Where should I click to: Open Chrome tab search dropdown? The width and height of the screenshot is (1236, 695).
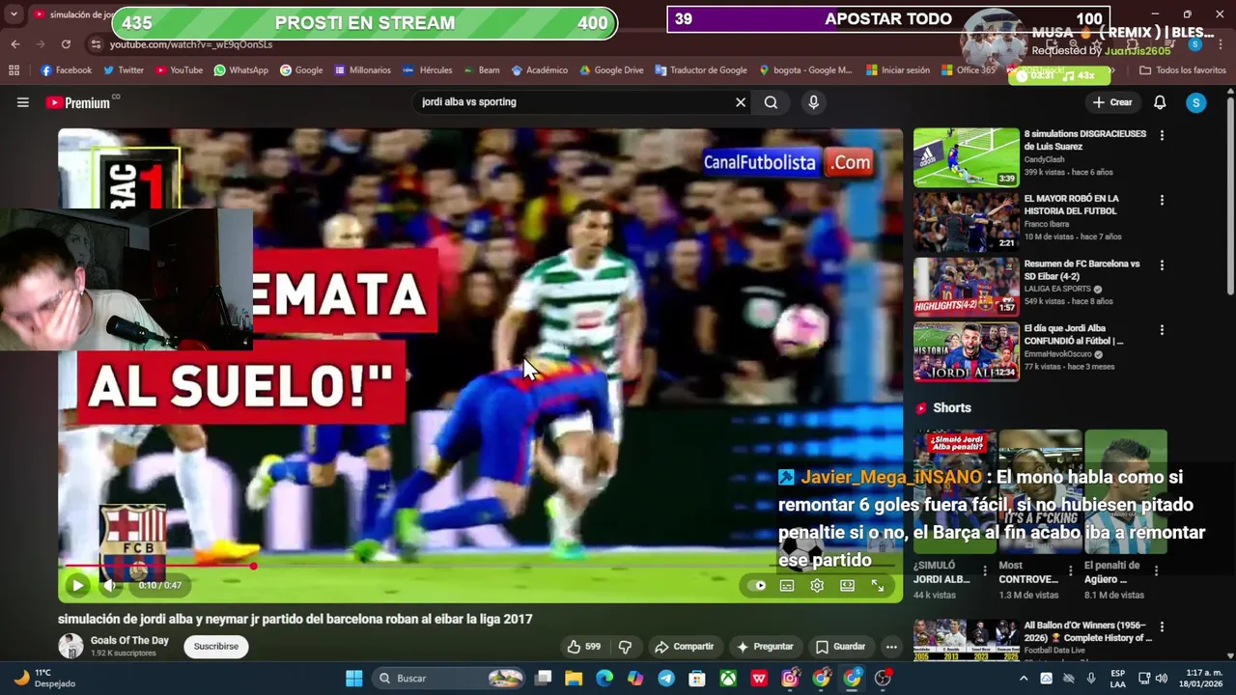point(14,14)
